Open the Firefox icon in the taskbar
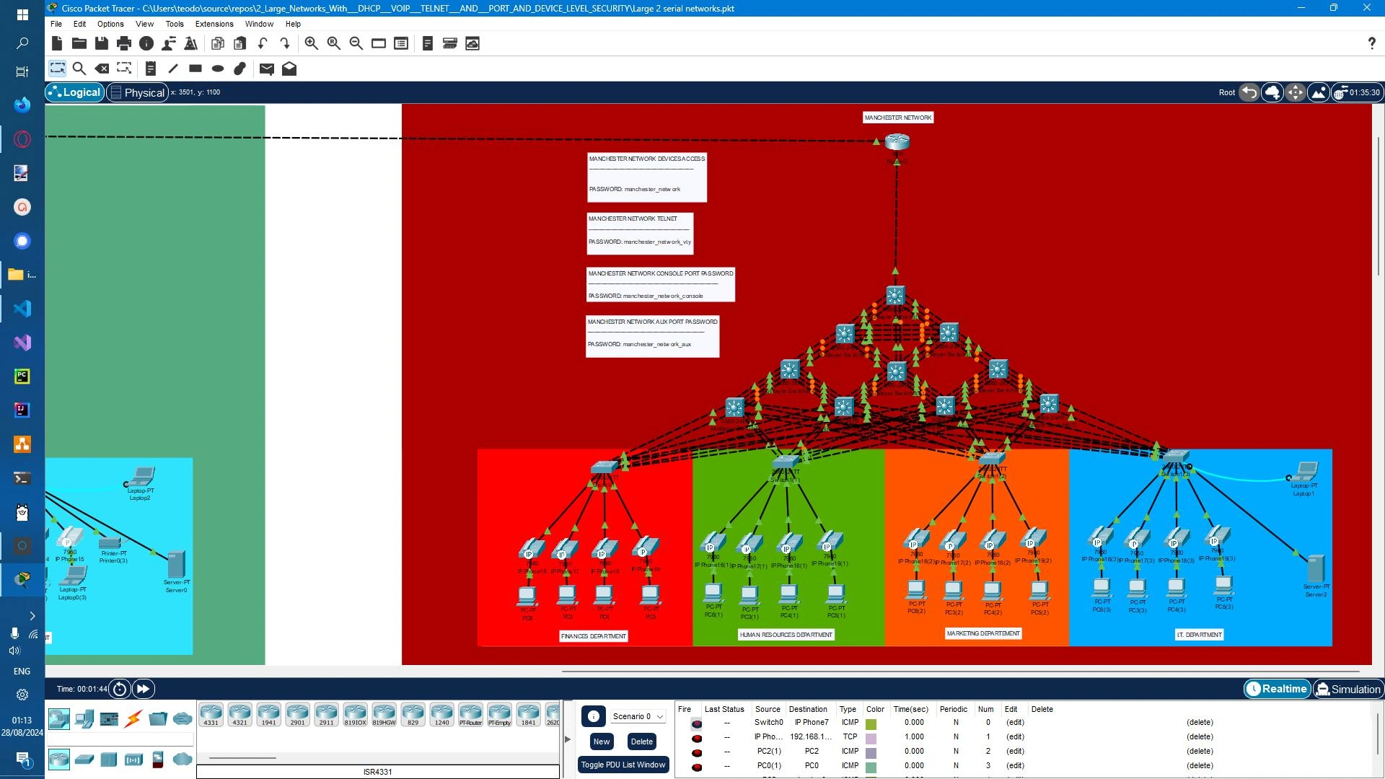Viewport: 1385px width, 779px height. click(22, 105)
